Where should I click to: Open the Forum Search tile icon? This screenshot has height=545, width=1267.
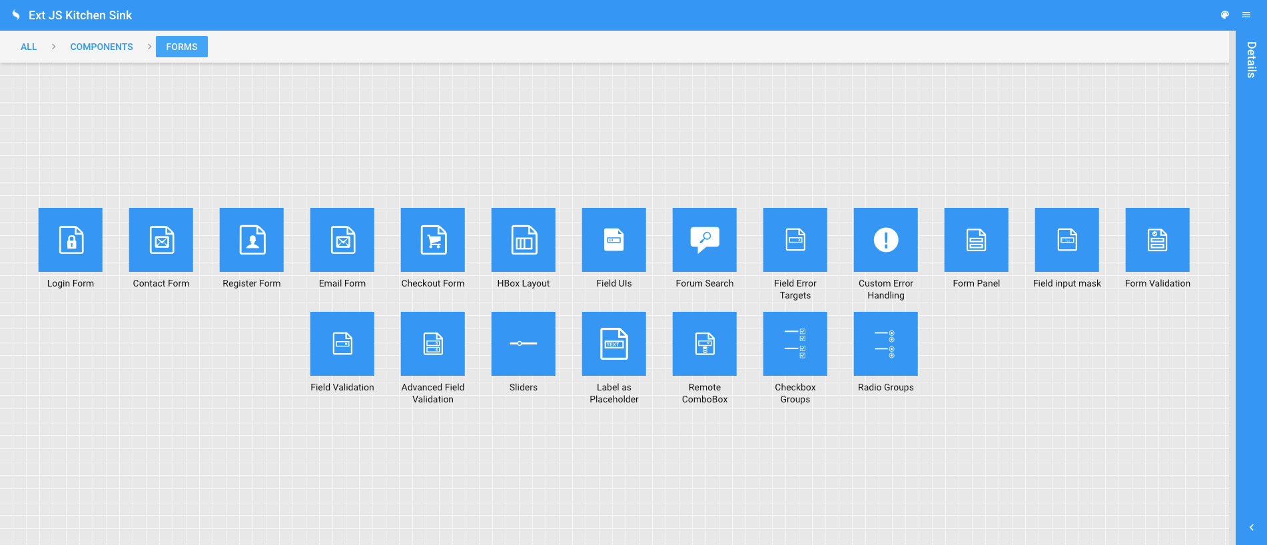click(705, 240)
